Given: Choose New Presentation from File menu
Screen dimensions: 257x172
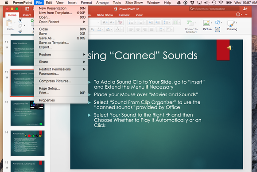Looking at the screenshot, I should point(61,8).
